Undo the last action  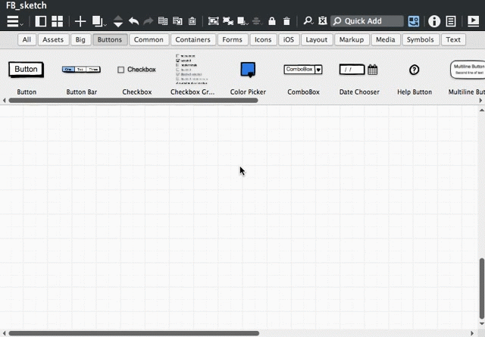point(133,21)
